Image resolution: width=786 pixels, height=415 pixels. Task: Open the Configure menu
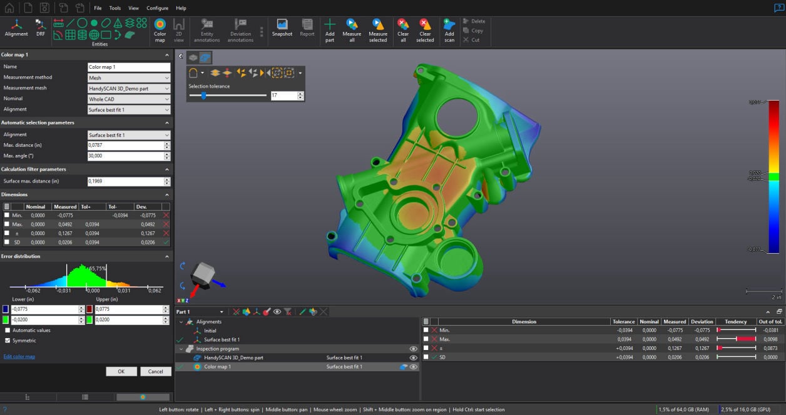point(157,7)
